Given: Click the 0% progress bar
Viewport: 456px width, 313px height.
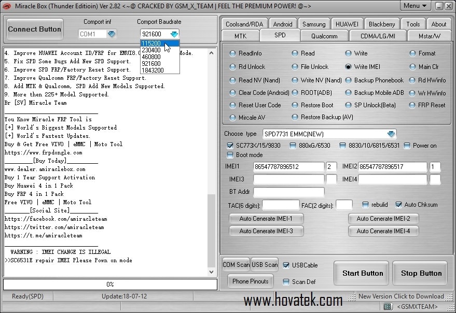Looking at the screenshot, I should click(110, 284).
